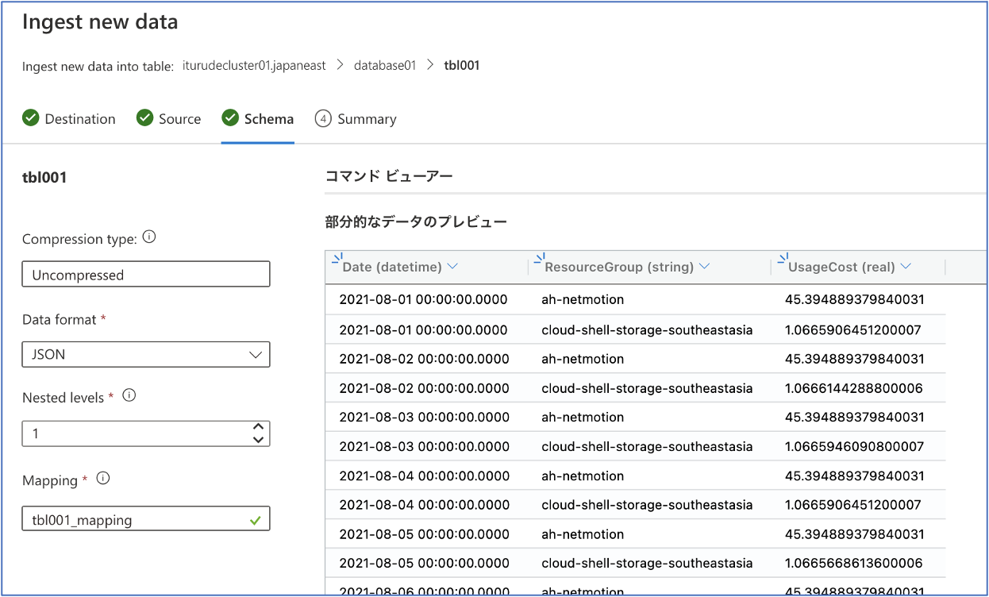Click the Compression type Uncompressed field
Screen dimensions: 989x597
pos(146,275)
